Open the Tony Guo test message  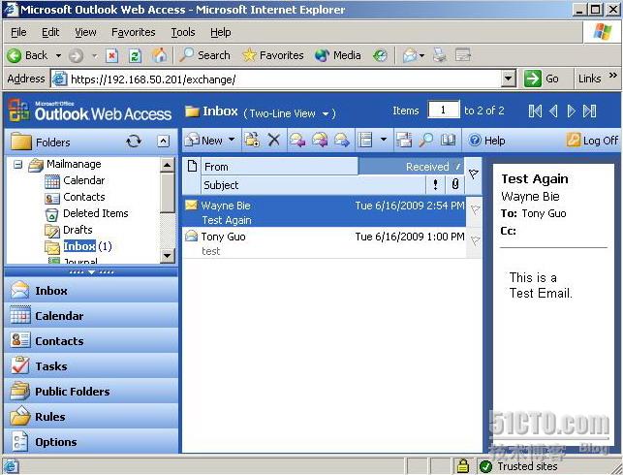click(x=325, y=243)
